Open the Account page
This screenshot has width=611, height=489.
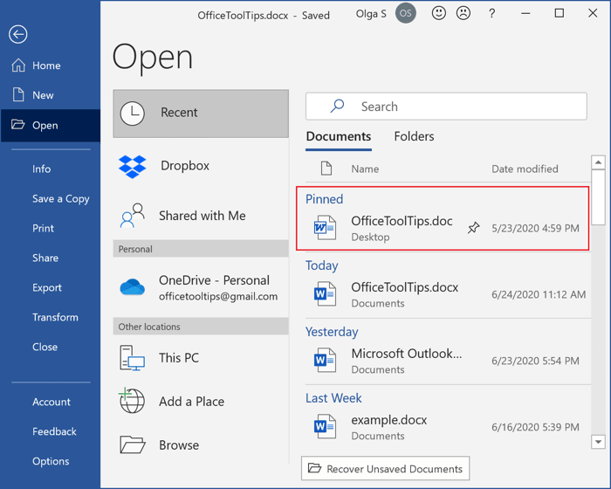click(x=50, y=402)
